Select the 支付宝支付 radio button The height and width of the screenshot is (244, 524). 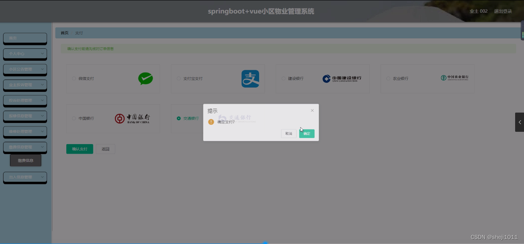click(178, 78)
